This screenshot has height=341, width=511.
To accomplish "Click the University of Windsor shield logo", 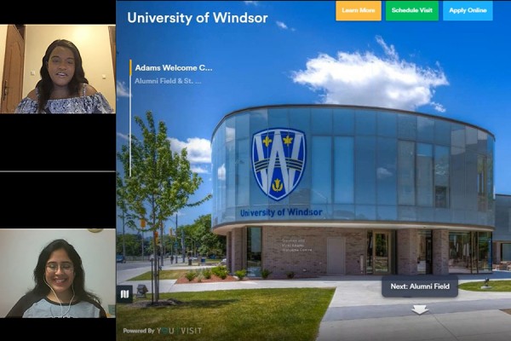I will (x=278, y=163).
